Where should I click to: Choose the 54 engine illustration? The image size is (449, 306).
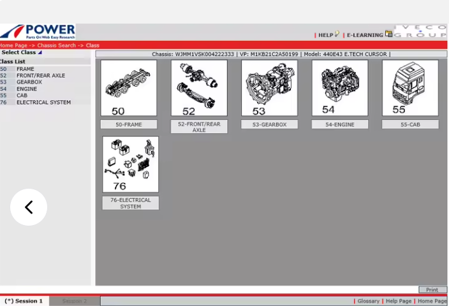tap(339, 88)
